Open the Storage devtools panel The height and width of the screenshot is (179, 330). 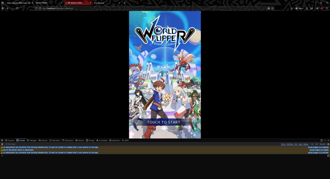(x=90, y=140)
